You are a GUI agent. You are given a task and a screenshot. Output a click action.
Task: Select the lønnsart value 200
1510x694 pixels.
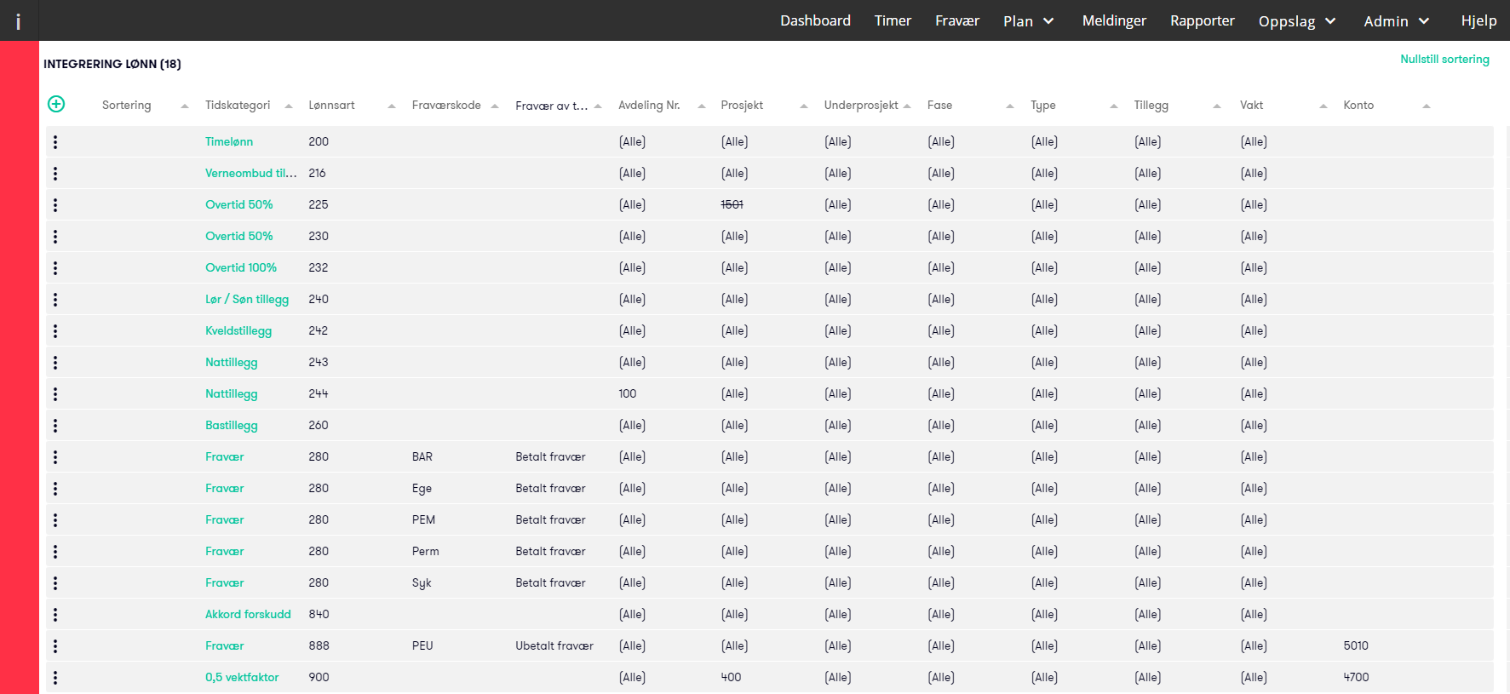tap(319, 142)
